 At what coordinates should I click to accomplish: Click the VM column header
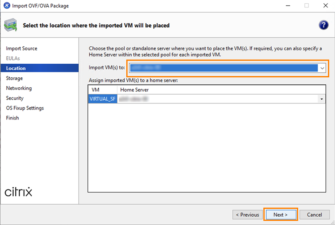tap(96, 90)
